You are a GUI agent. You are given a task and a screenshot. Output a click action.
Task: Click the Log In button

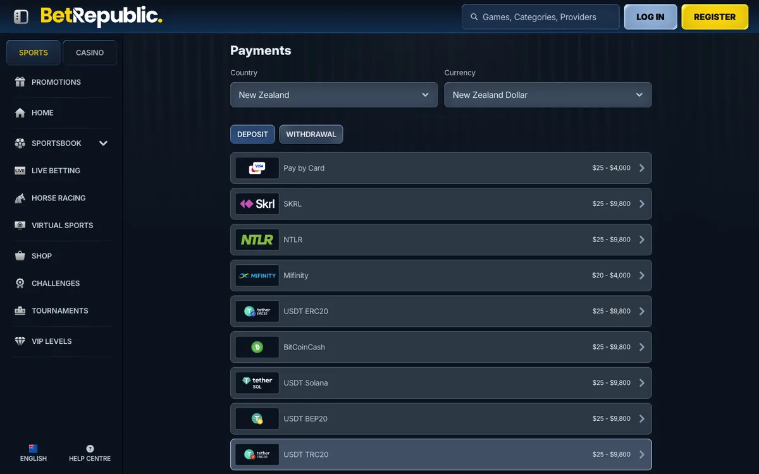click(651, 17)
